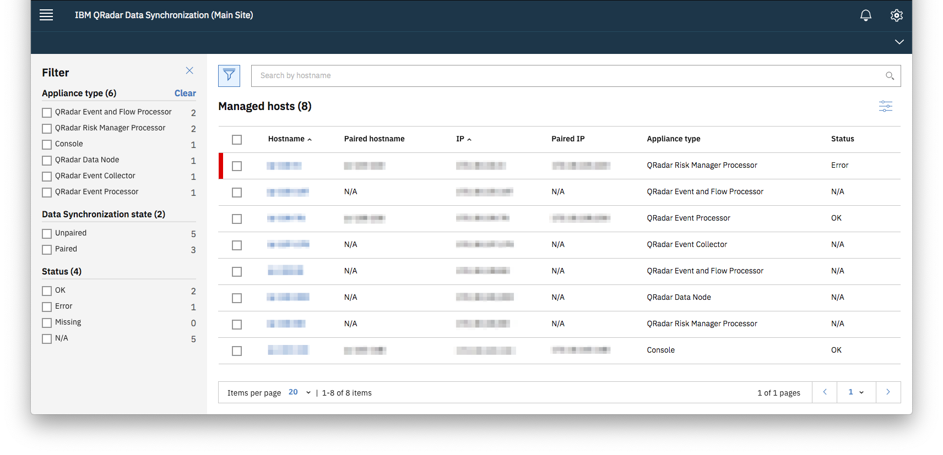Select the QRadar Event Collector row
Screen dimensions: 943x455
coord(237,245)
